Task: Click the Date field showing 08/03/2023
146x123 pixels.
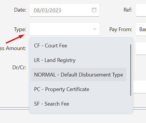Action: pos(64,10)
